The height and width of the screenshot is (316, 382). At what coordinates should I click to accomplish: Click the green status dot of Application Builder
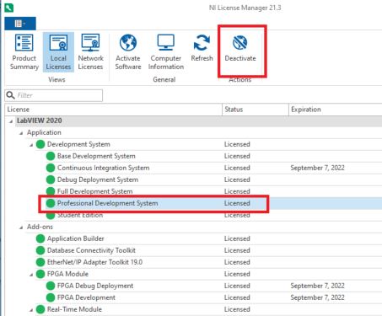pos(40,238)
